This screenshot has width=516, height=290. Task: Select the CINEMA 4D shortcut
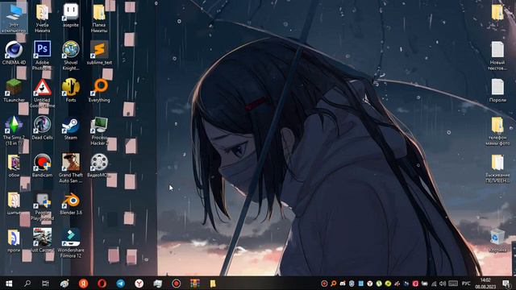coord(14,52)
